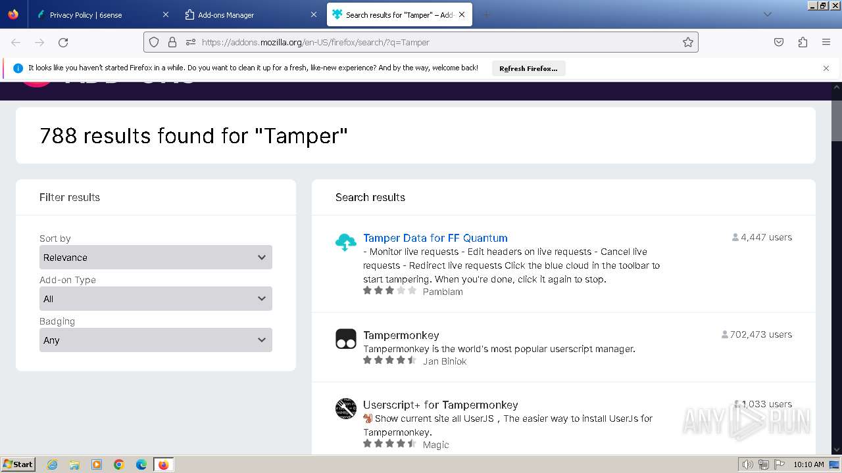This screenshot has height=473, width=842.
Task: Bookmark this page with the star icon
Action: pos(688,42)
